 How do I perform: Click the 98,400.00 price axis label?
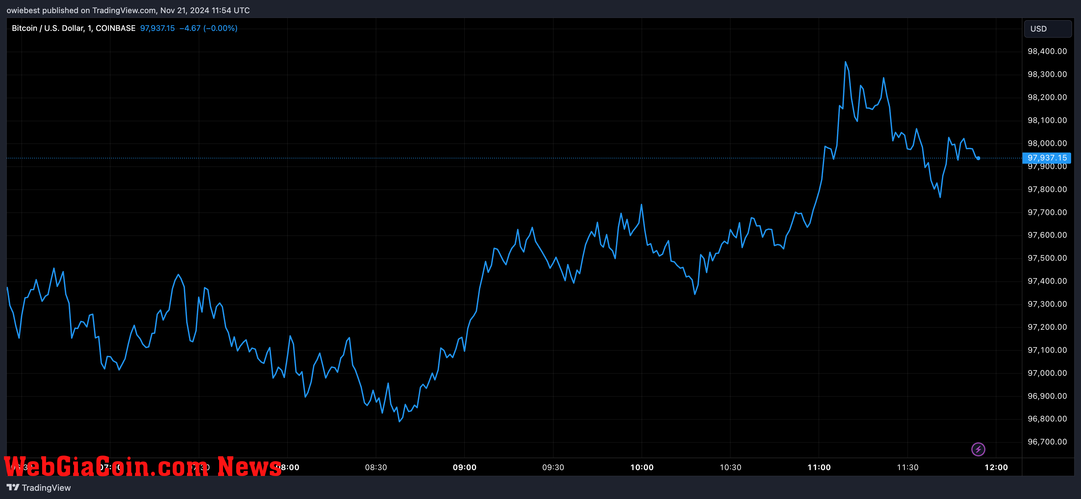point(1047,51)
